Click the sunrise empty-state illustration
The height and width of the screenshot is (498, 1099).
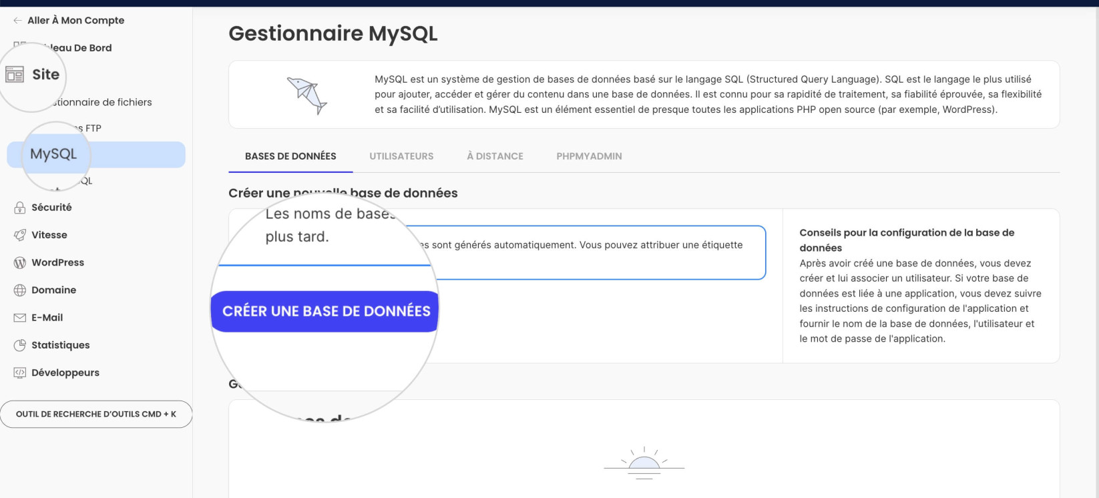click(644, 463)
